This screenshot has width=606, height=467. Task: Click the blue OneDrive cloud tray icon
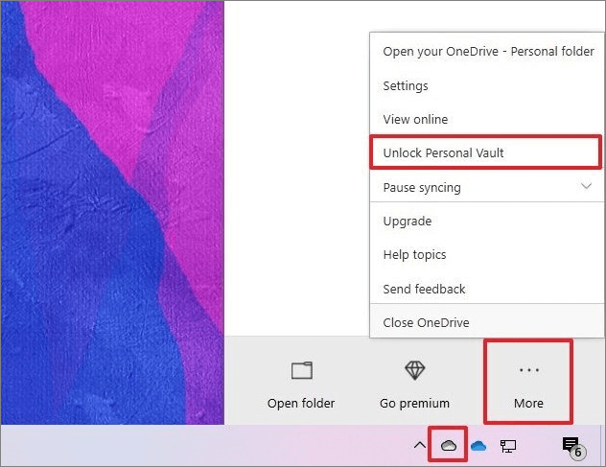pos(478,446)
